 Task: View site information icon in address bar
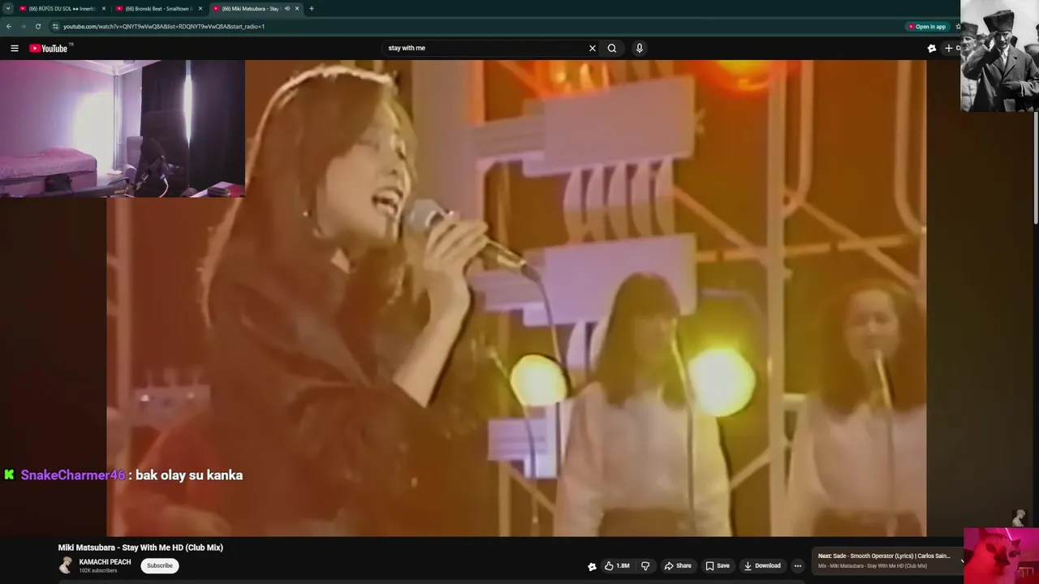click(x=55, y=26)
